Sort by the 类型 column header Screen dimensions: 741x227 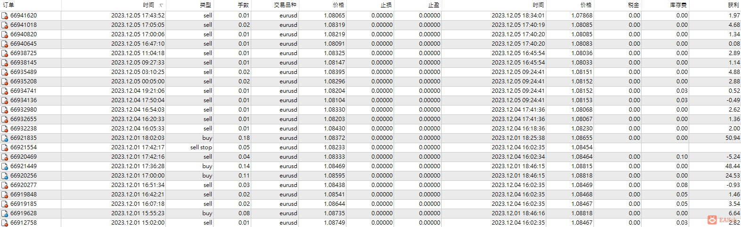tap(206, 5)
